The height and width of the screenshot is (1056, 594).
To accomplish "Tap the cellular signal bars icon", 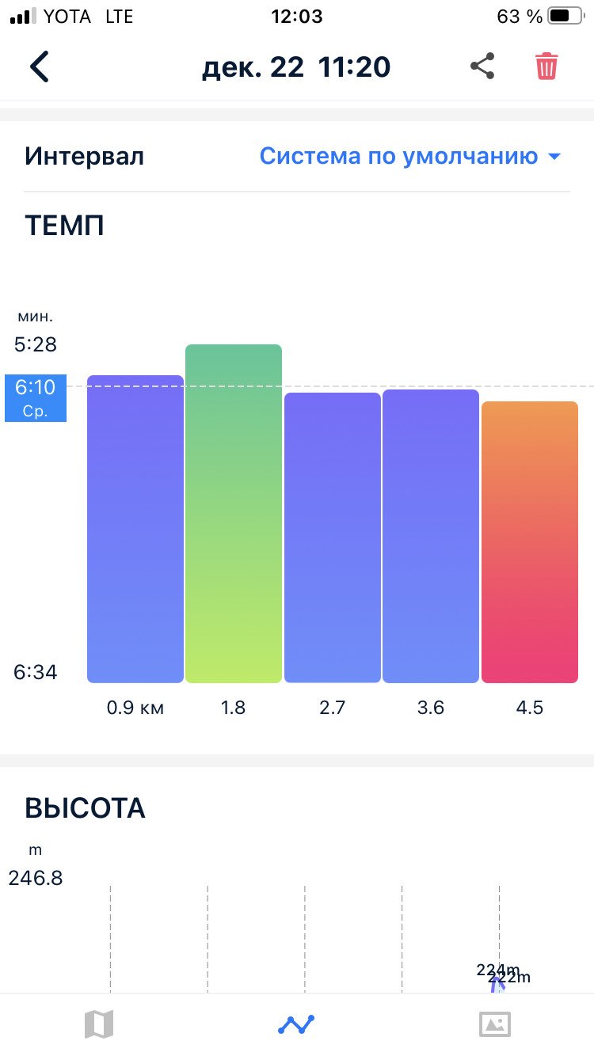I will (23, 17).
